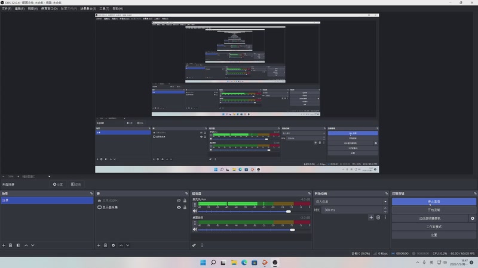Move the scene up with the arrow

pos(26,245)
